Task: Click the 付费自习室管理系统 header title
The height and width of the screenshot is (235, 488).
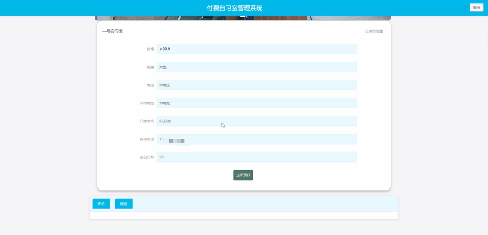Action: point(234,8)
